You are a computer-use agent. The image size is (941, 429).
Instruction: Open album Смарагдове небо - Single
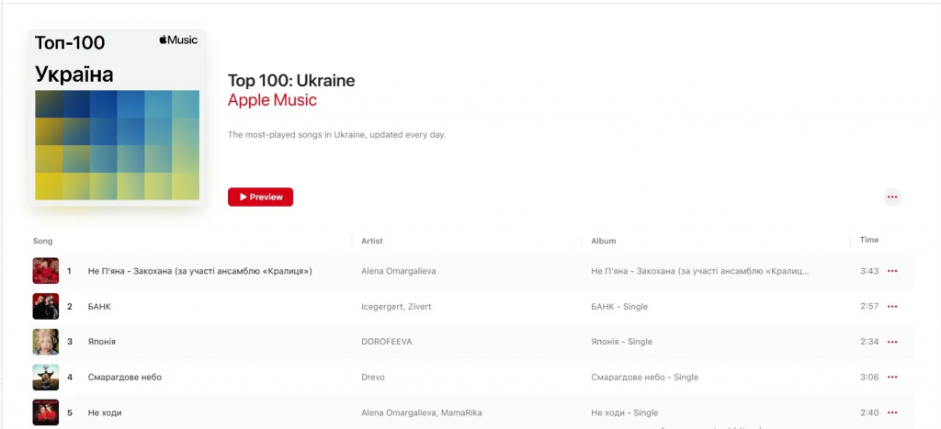644,378
